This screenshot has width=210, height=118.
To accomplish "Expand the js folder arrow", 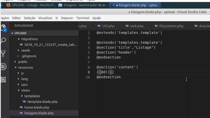I will 18,73.
